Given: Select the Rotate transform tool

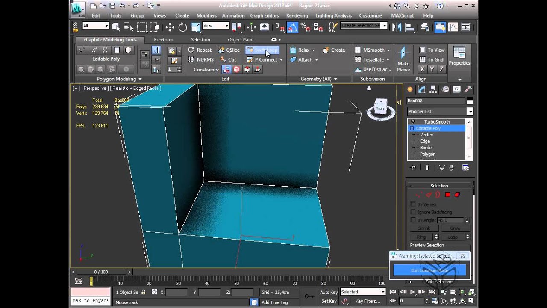Looking at the screenshot, I should [x=183, y=27].
